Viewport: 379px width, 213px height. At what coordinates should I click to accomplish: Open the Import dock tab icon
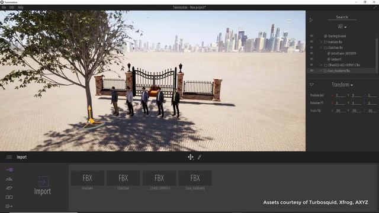pyautogui.click(x=9, y=170)
